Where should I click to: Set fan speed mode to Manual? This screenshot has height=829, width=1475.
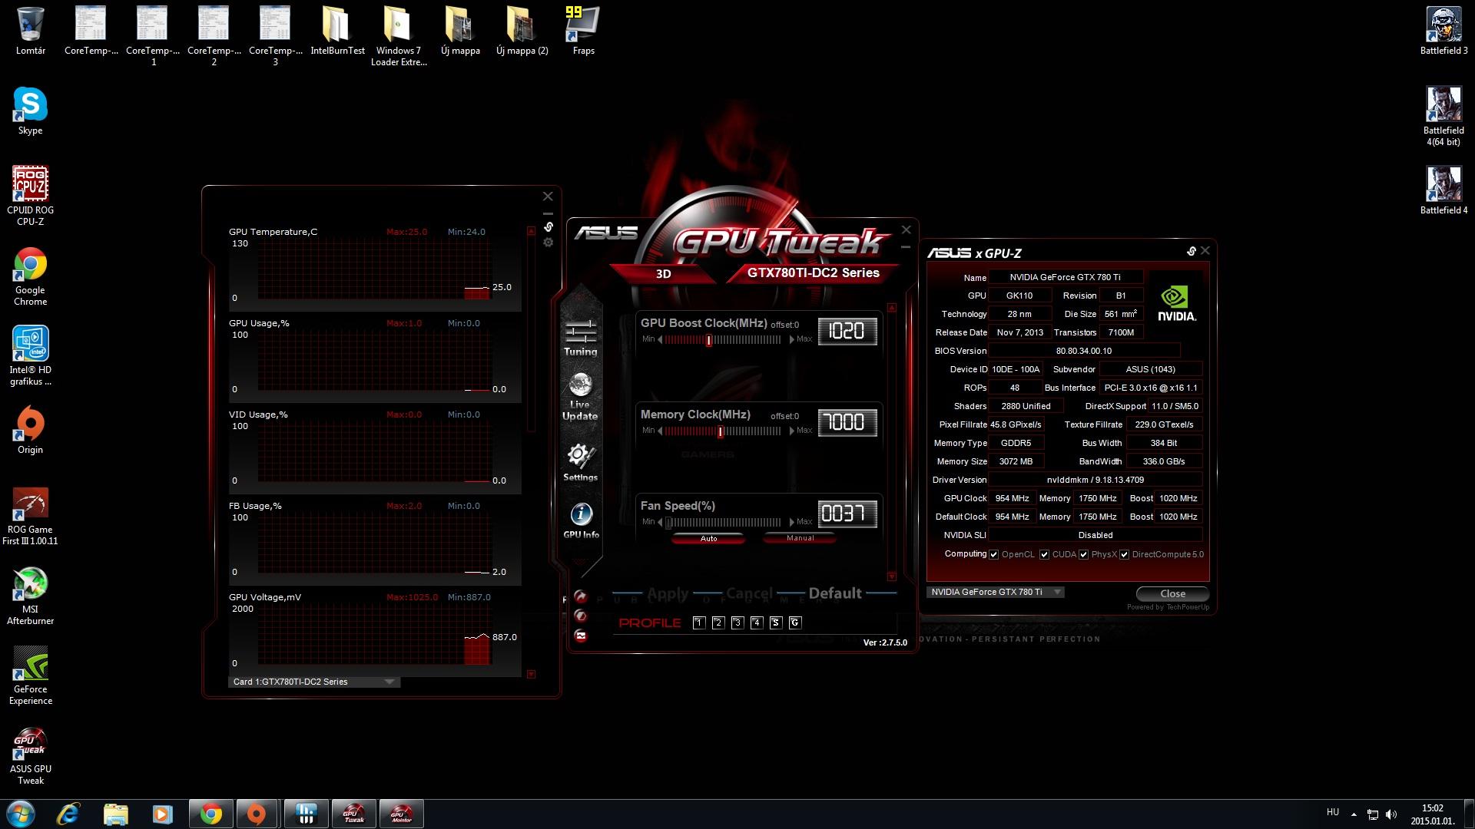(800, 538)
